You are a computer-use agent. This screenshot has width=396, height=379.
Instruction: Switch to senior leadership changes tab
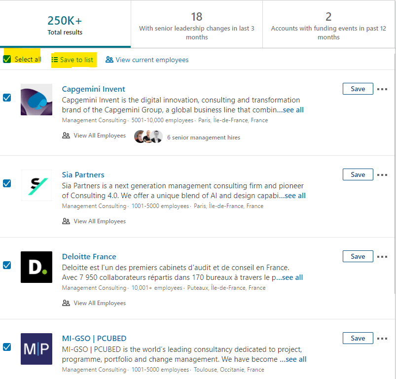coord(197,24)
